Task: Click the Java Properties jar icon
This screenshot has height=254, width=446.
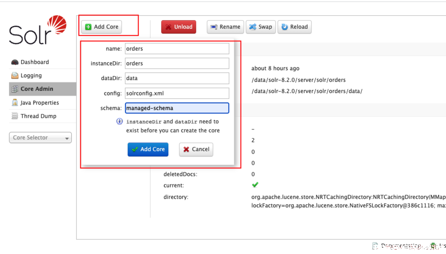Action: coord(15,102)
